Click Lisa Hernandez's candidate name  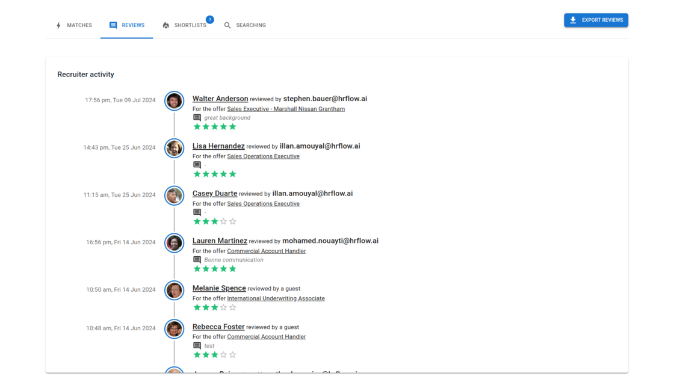coord(218,146)
